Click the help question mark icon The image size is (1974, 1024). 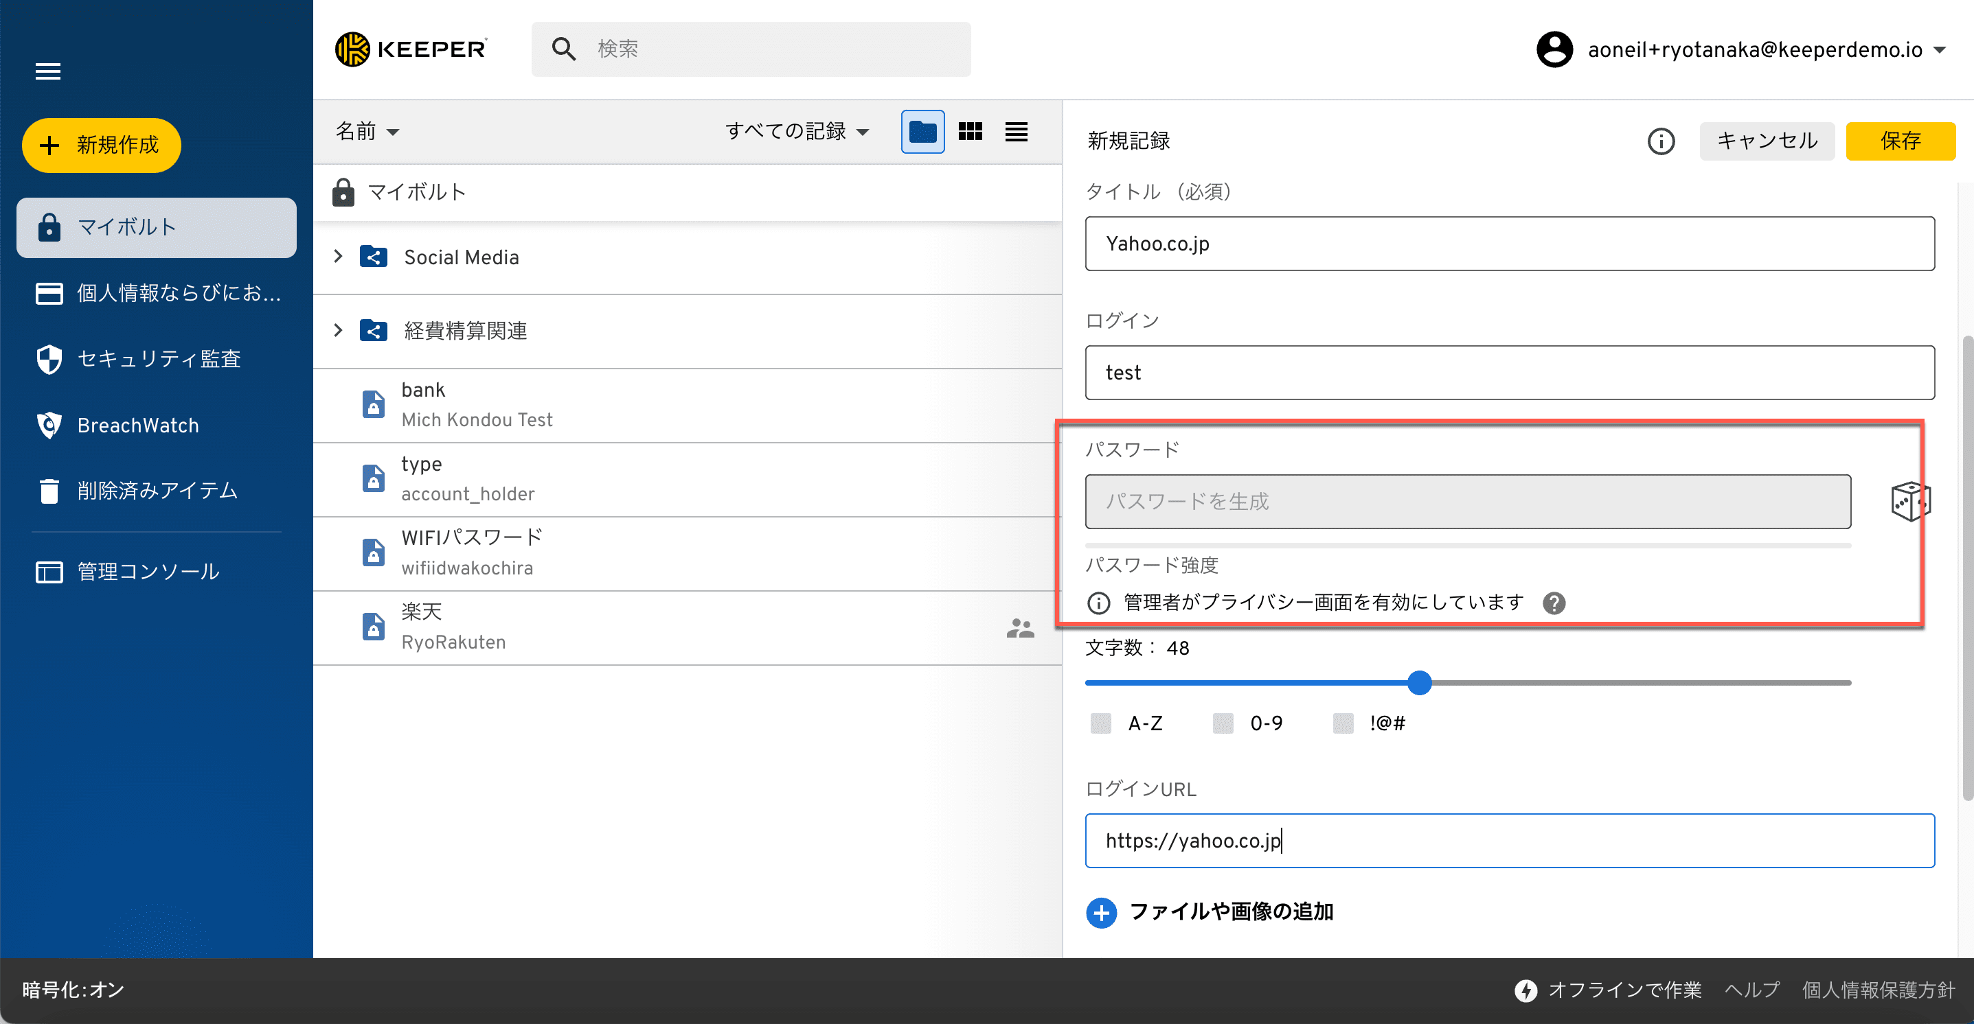click(1553, 603)
